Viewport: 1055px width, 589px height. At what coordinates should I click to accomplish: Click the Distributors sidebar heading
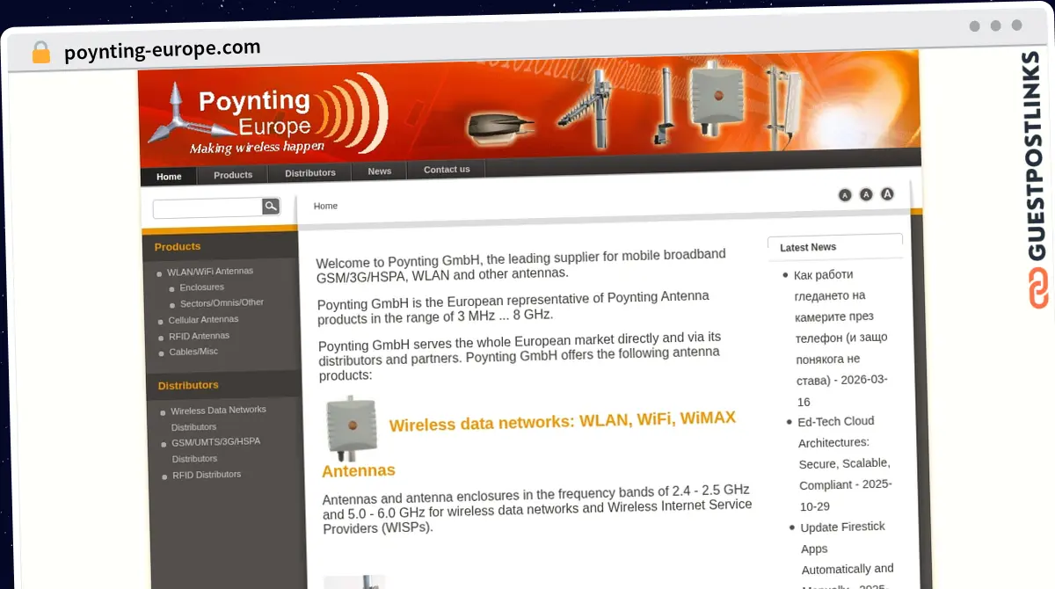coord(188,385)
